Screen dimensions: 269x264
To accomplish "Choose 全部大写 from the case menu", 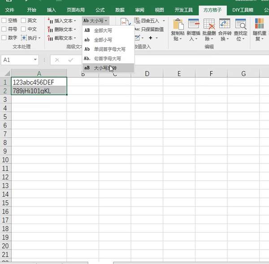I will click(103, 31).
